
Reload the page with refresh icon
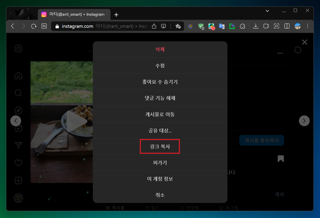[x=34, y=26]
